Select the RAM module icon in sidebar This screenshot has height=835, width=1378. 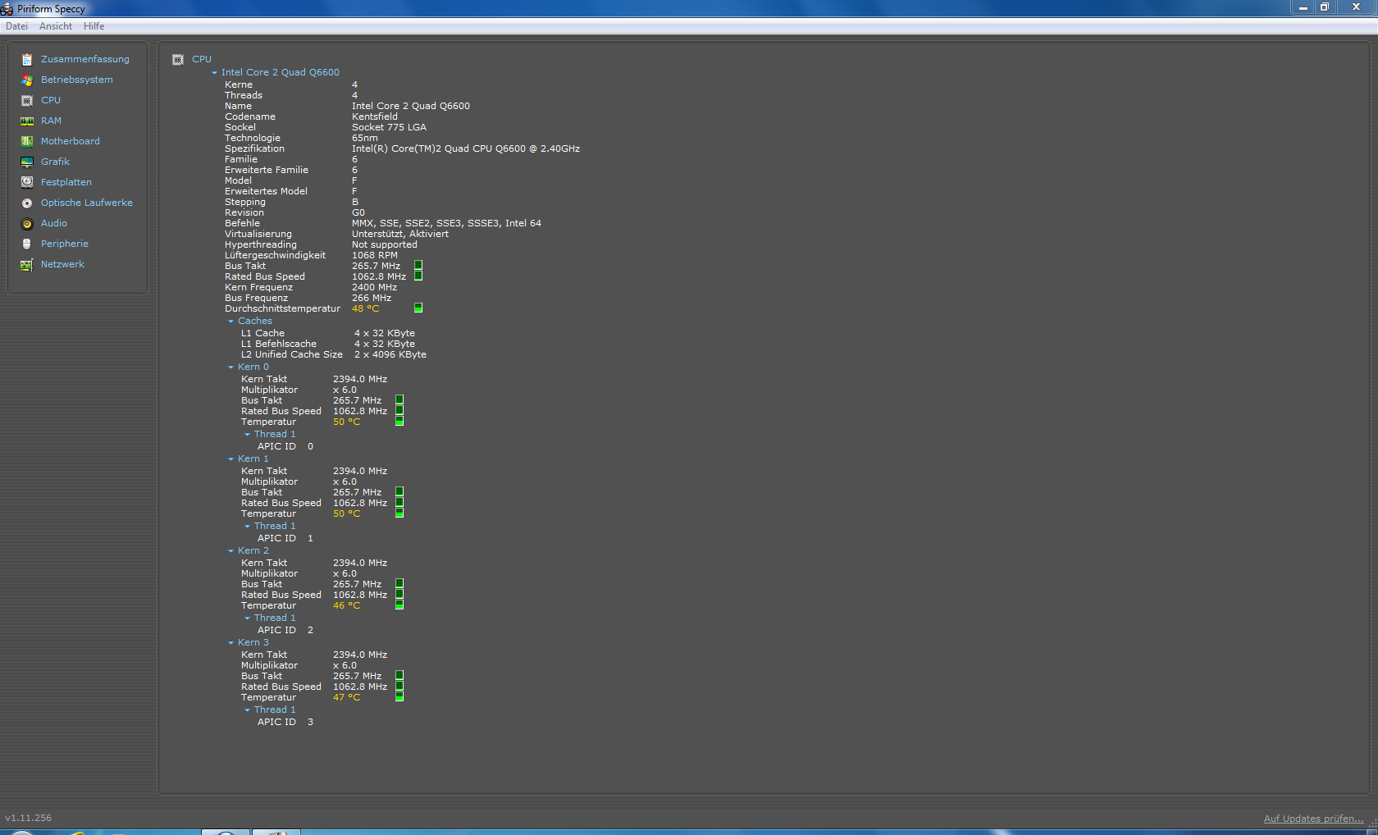pyautogui.click(x=27, y=121)
